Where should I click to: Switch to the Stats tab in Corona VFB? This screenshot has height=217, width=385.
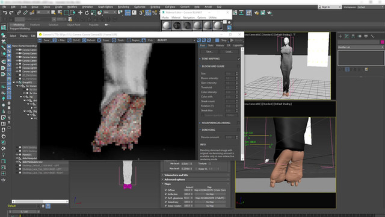coord(211,45)
